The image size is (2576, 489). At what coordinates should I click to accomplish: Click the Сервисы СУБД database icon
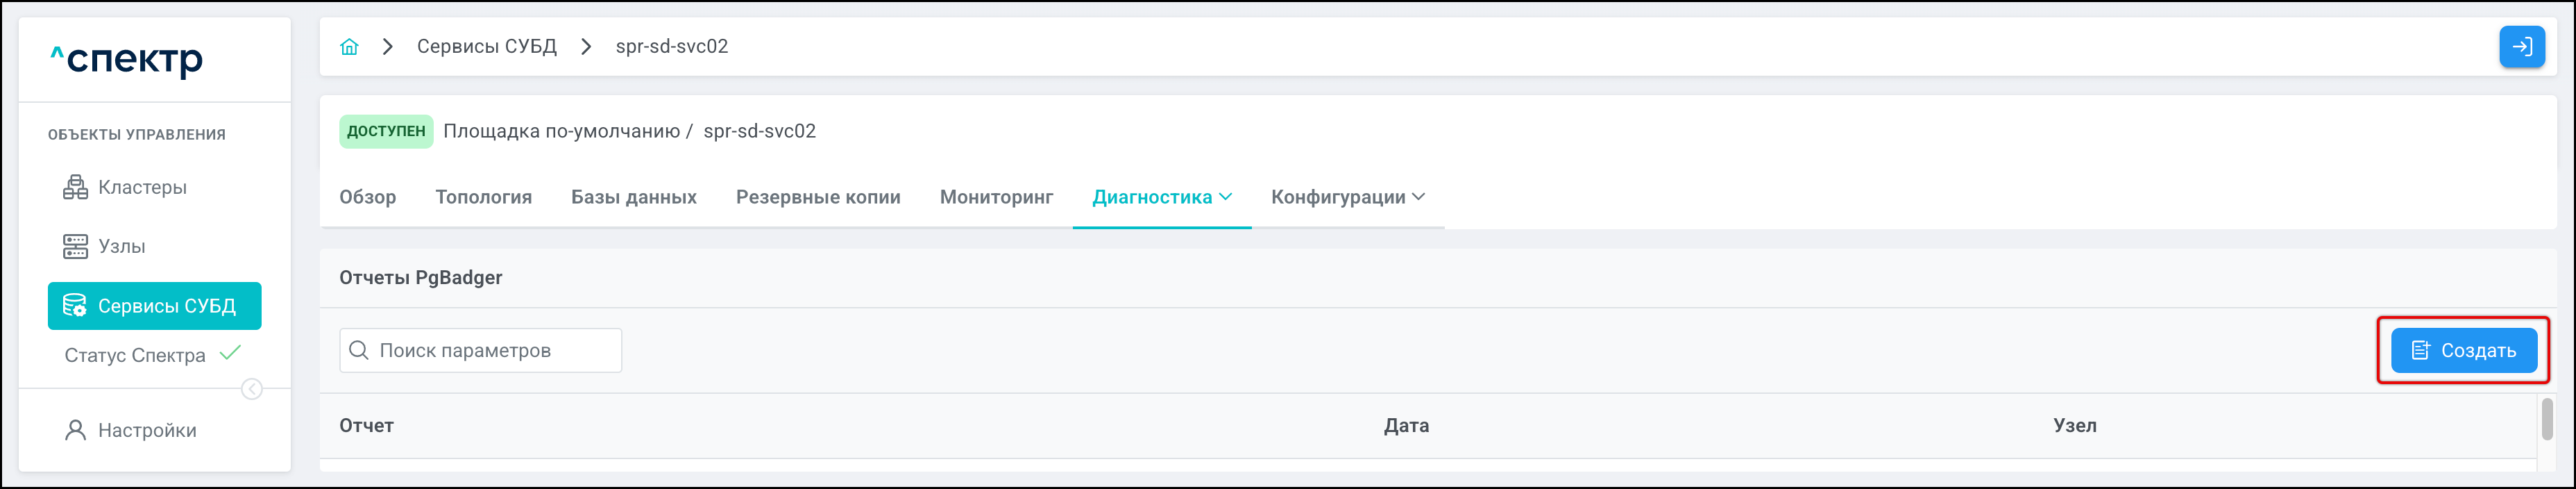point(75,306)
